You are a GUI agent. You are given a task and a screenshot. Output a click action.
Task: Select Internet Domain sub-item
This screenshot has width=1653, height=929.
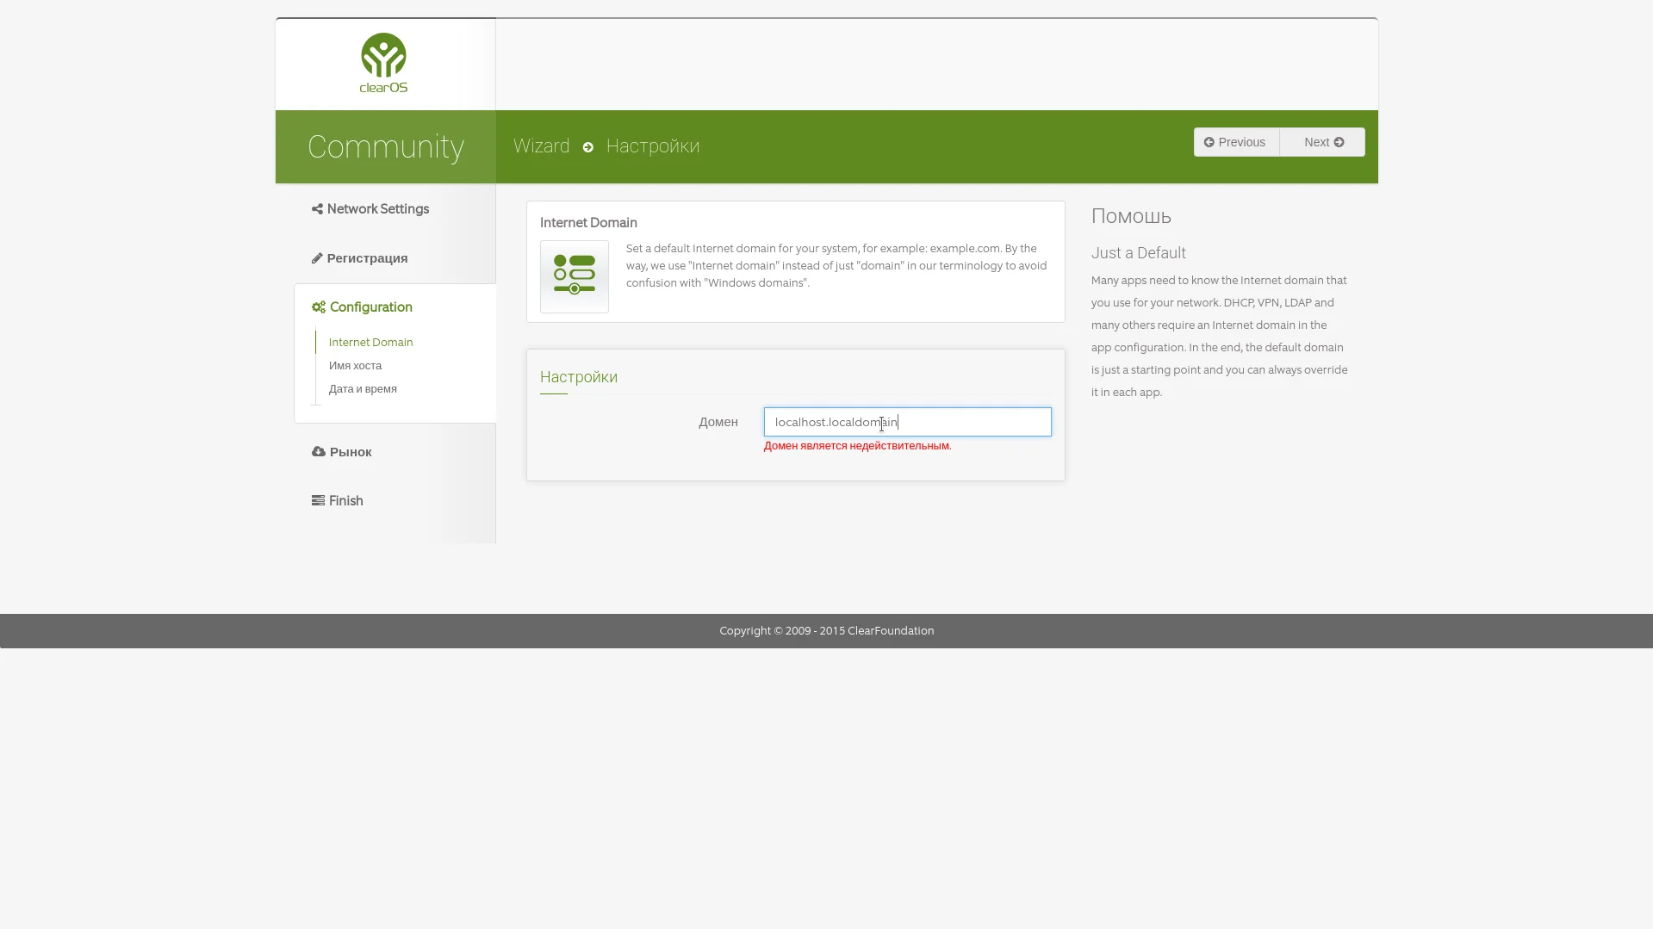tap(371, 342)
